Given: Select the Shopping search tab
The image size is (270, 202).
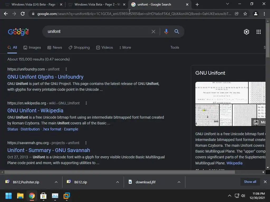Looking at the screenshot, I should coord(79,47).
